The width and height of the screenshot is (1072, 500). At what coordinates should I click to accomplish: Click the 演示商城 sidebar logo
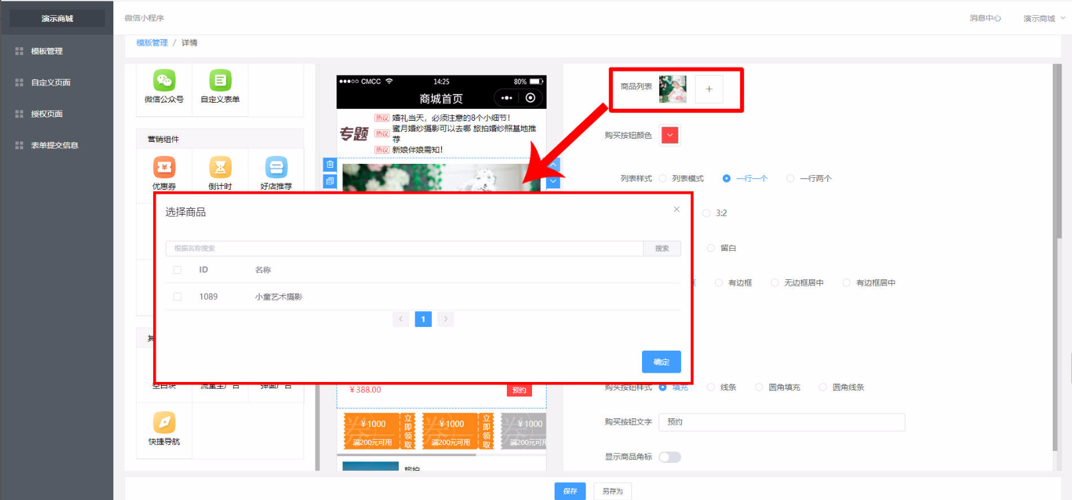pos(57,19)
